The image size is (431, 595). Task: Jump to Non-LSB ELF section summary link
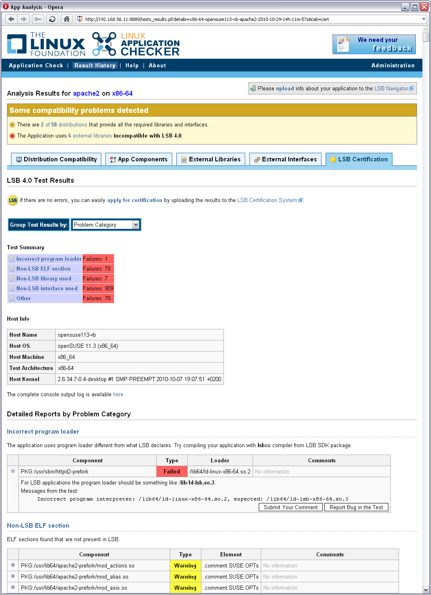point(43,269)
